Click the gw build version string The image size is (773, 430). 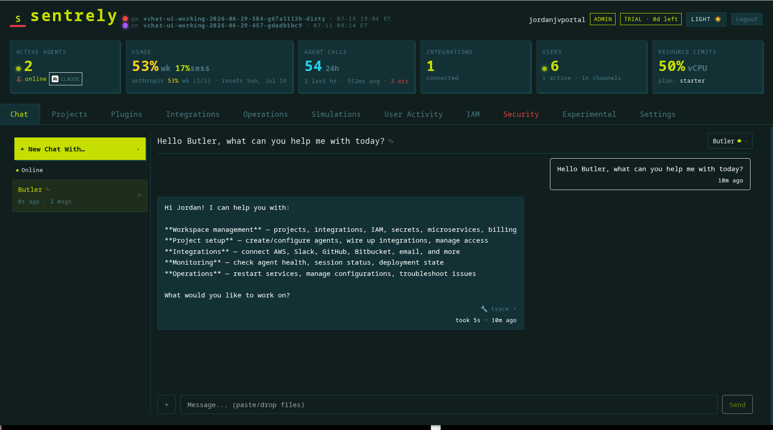(234, 19)
